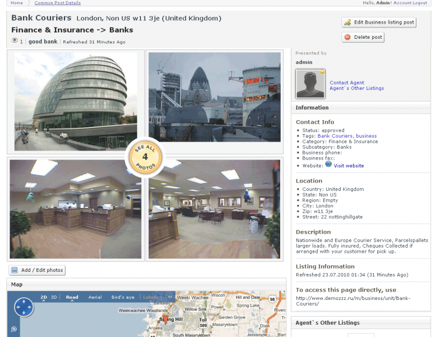
Task: Click the City: London entry
Action: 318,206
